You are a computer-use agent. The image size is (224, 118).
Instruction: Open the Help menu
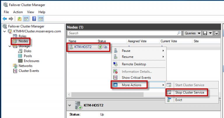tap(42, 12)
